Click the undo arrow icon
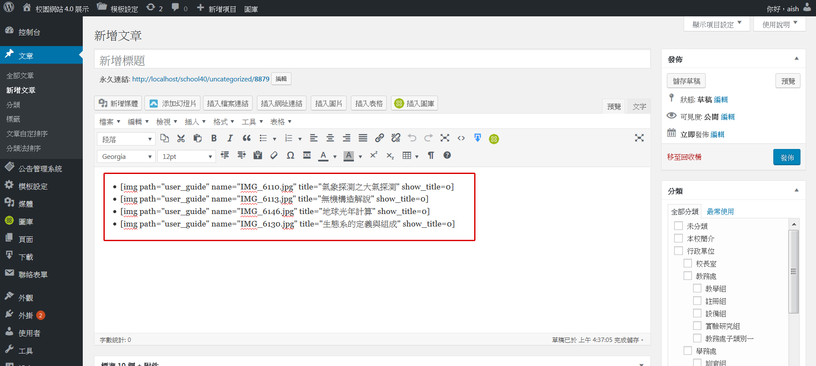Image resolution: width=816 pixels, height=366 pixels. [x=412, y=138]
